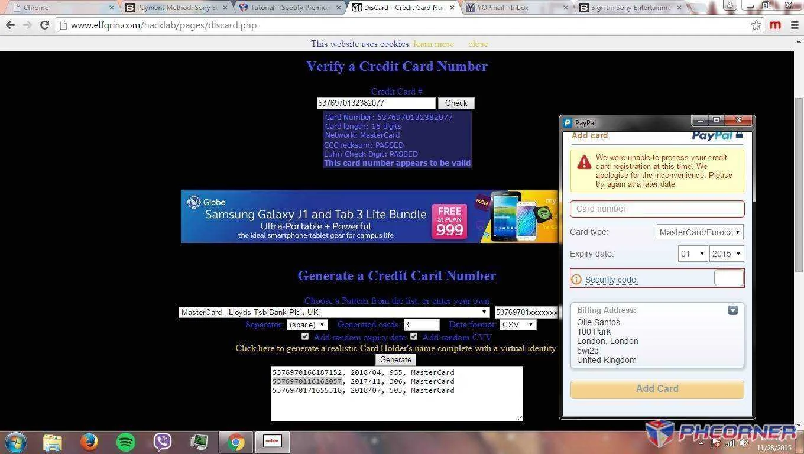The width and height of the screenshot is (804, 454).
Task: Open the expiry month dropdown
Action: click(693, 254)
